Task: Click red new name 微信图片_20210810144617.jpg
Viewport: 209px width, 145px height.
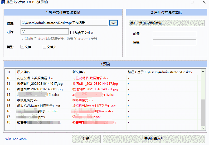Action: [95, 84]
